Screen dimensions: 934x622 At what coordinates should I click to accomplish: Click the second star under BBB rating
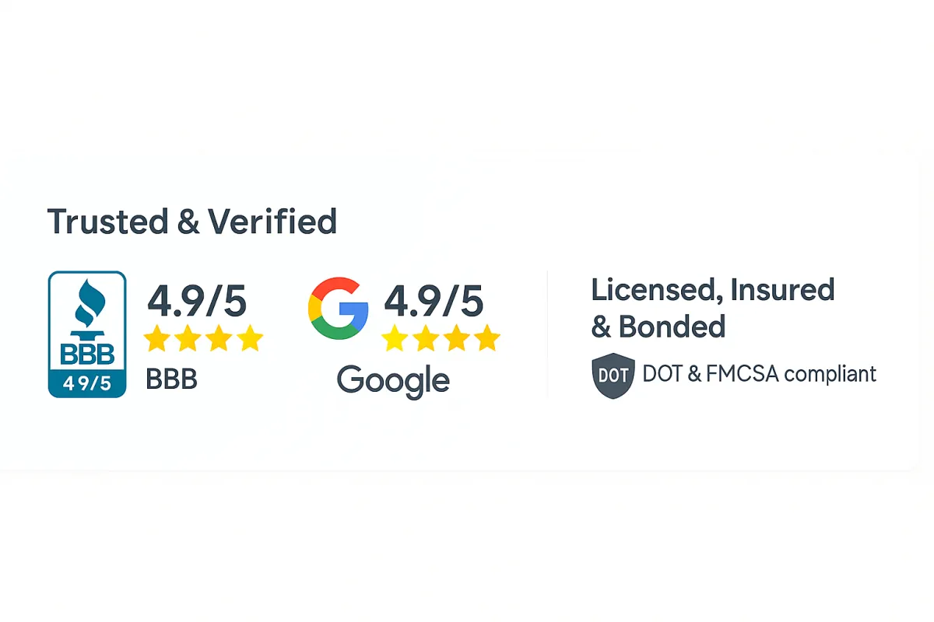pyautogui.click(x=188, y=339)
